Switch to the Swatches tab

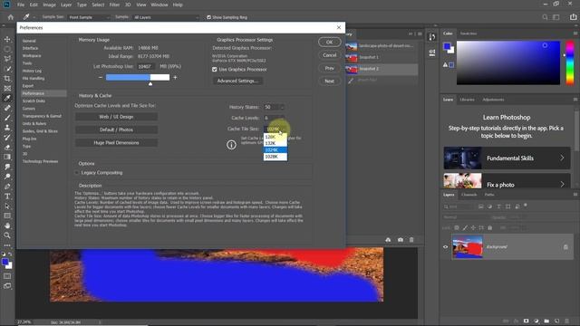coord(469,34)
